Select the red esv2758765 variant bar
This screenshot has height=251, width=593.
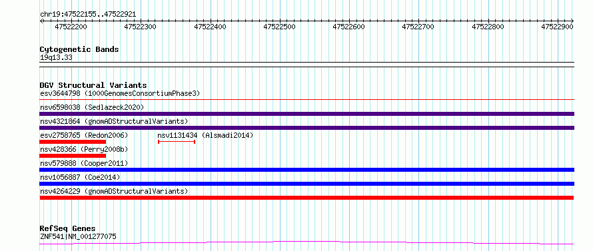73,142
